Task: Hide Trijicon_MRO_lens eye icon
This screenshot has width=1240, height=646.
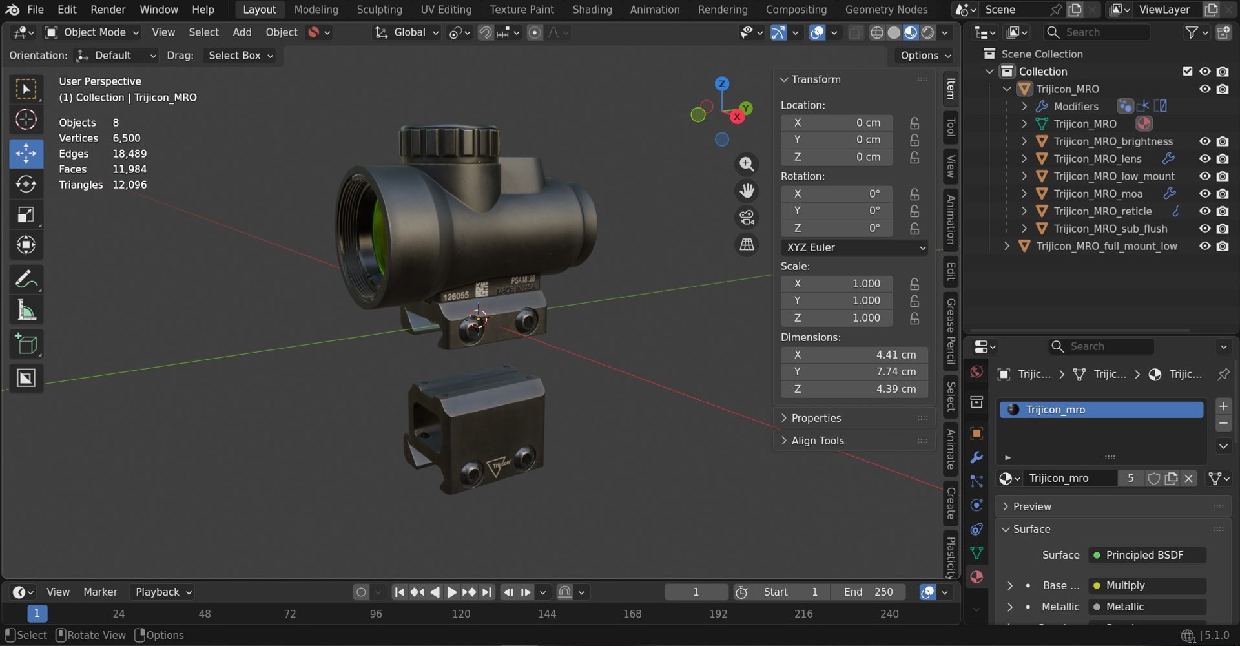Action: point(1205,159)
